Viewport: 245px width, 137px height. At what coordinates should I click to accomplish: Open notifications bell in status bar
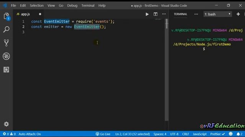click(239, 134)
